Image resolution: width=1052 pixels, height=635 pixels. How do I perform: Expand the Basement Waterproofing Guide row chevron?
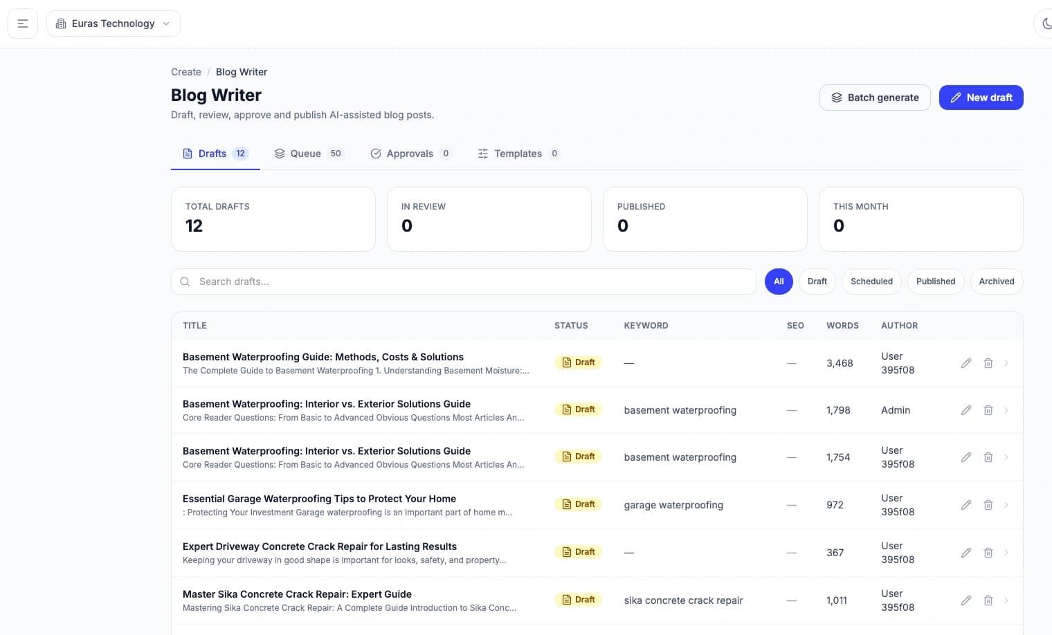click(x=1006, y=363)
